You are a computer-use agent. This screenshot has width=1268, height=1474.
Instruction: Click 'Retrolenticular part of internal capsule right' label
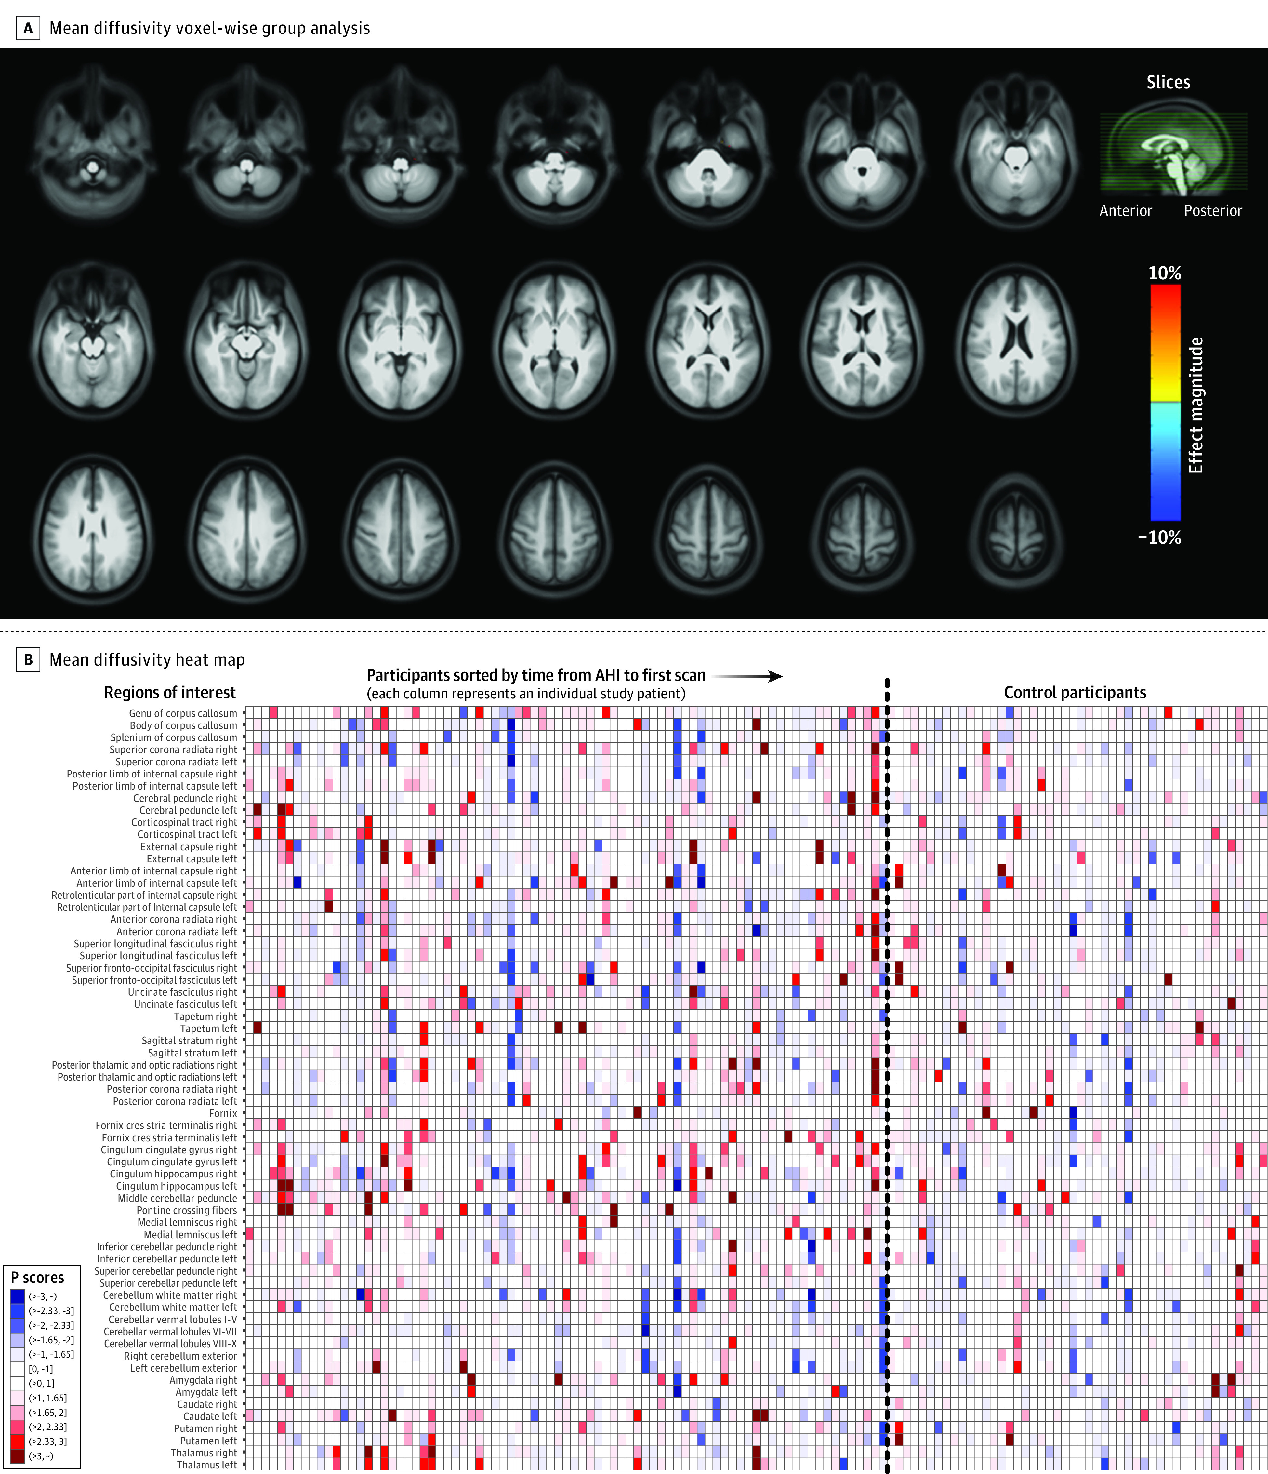click(144, 895)
